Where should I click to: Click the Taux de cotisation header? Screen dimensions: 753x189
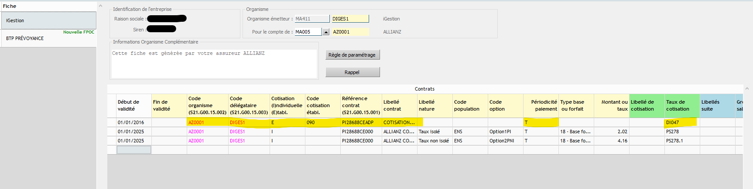(682, 105)
